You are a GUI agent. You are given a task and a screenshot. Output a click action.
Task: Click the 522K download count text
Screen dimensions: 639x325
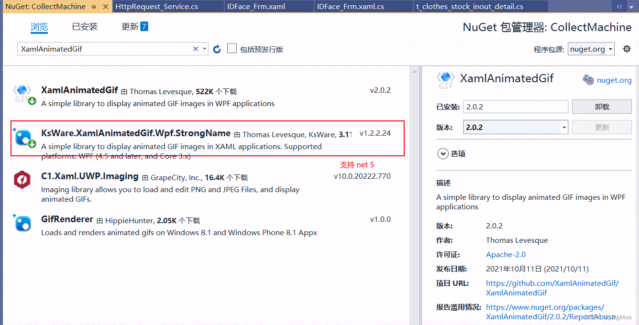(x=205, y=91)
